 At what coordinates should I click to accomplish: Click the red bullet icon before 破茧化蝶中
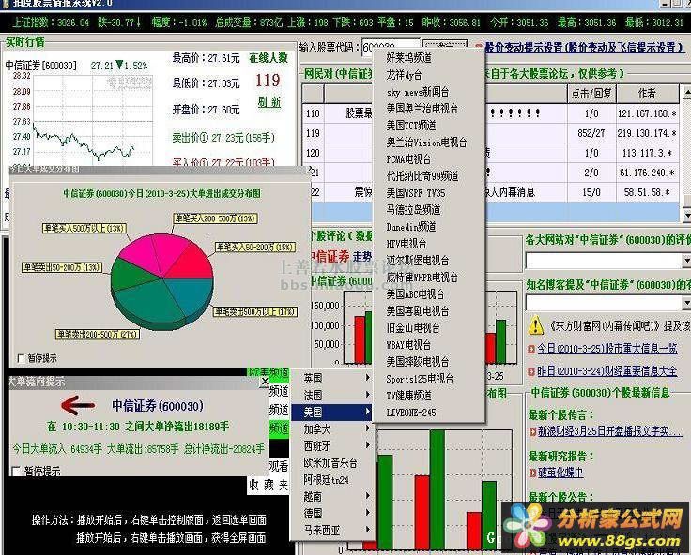pos(532,472)
